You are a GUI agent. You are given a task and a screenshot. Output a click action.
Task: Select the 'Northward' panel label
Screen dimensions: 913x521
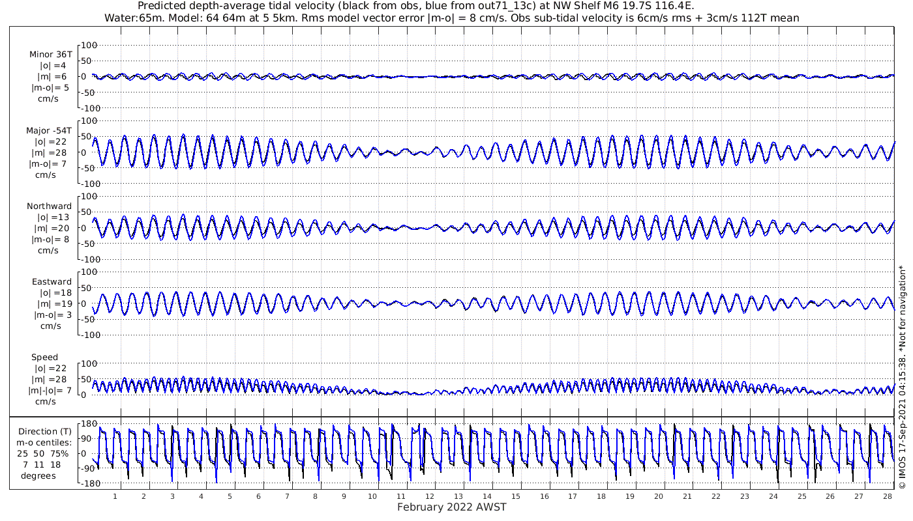(x=50, y=206)
